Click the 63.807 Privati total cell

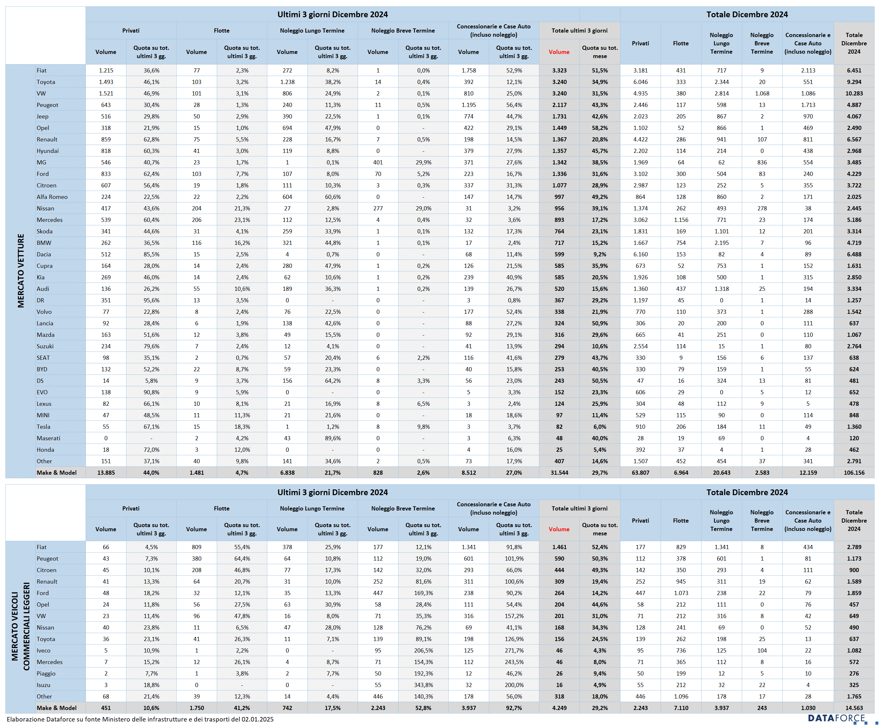(640, 472)
